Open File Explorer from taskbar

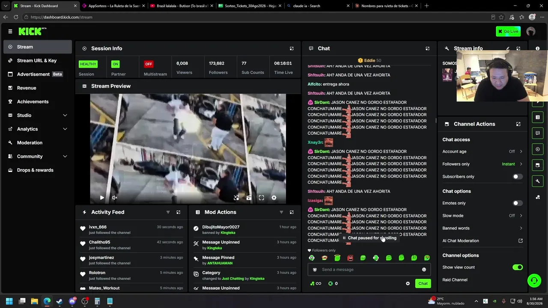click(34, 301)
